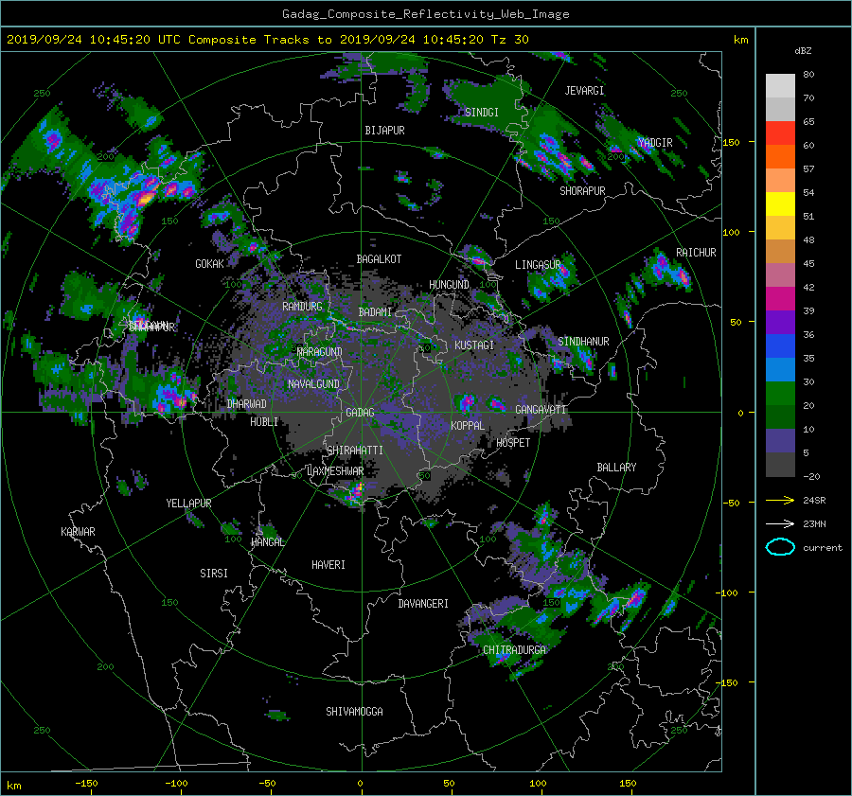852x796 pixels.
Task: Click the RAICHUR city label
Action: [696, 253]
